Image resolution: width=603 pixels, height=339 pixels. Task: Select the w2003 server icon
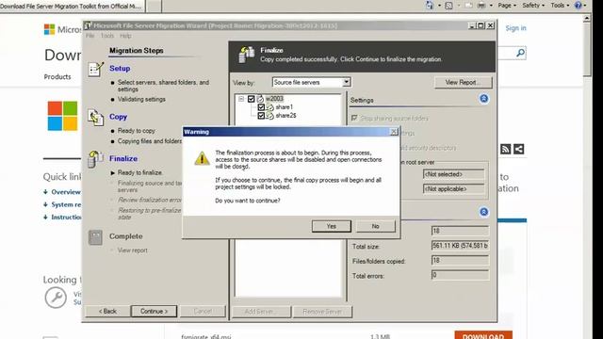[260, 99]
